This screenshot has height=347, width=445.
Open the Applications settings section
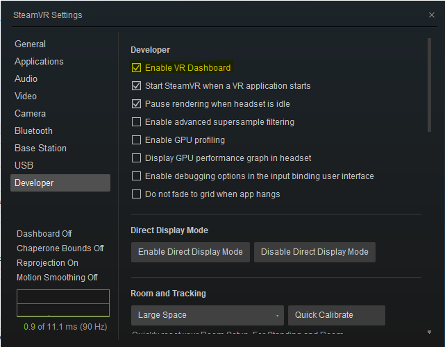[x=60, y=61]
